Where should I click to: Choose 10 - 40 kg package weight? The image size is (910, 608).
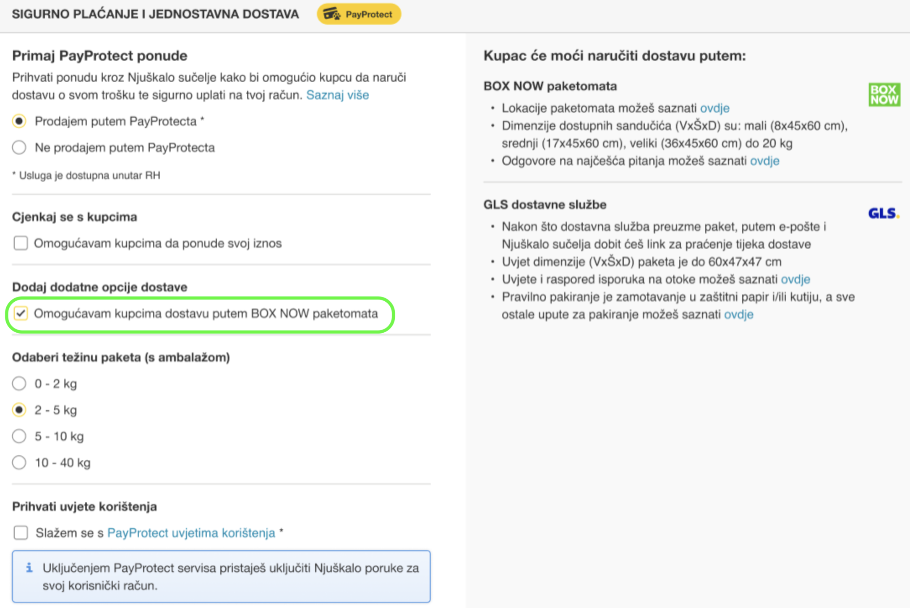[x=19, y=463]
